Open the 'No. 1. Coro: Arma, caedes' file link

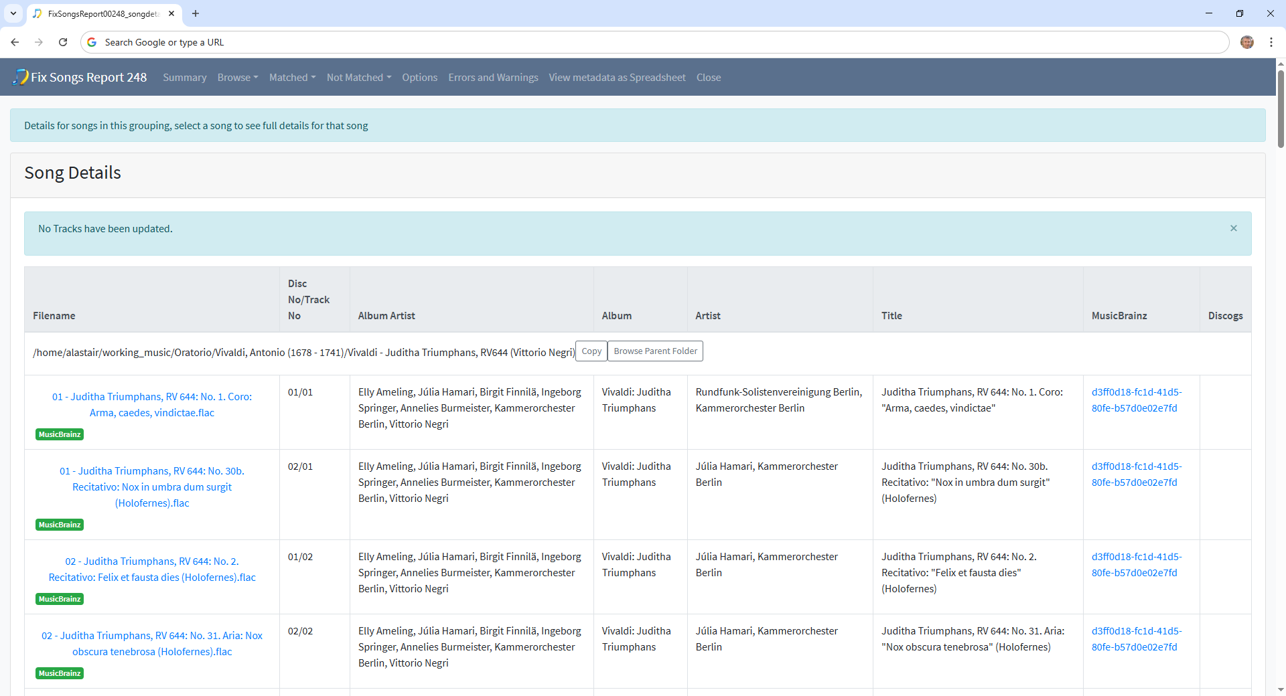[x=152, y=405]
